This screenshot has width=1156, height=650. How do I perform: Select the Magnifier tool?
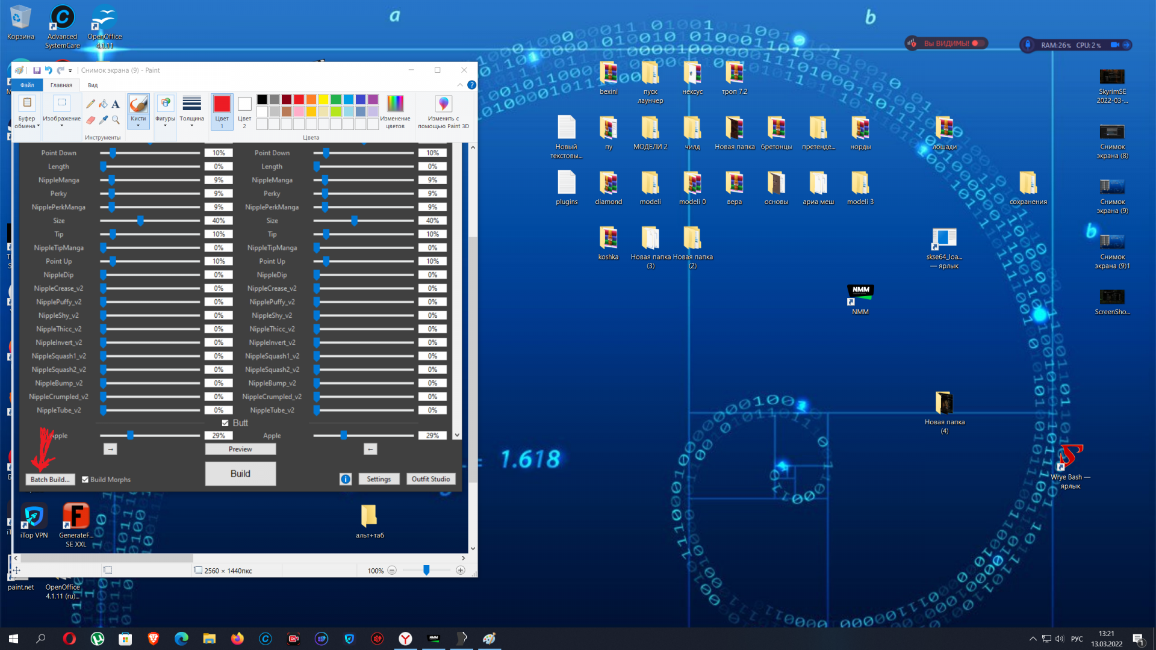tap(116, 120)
